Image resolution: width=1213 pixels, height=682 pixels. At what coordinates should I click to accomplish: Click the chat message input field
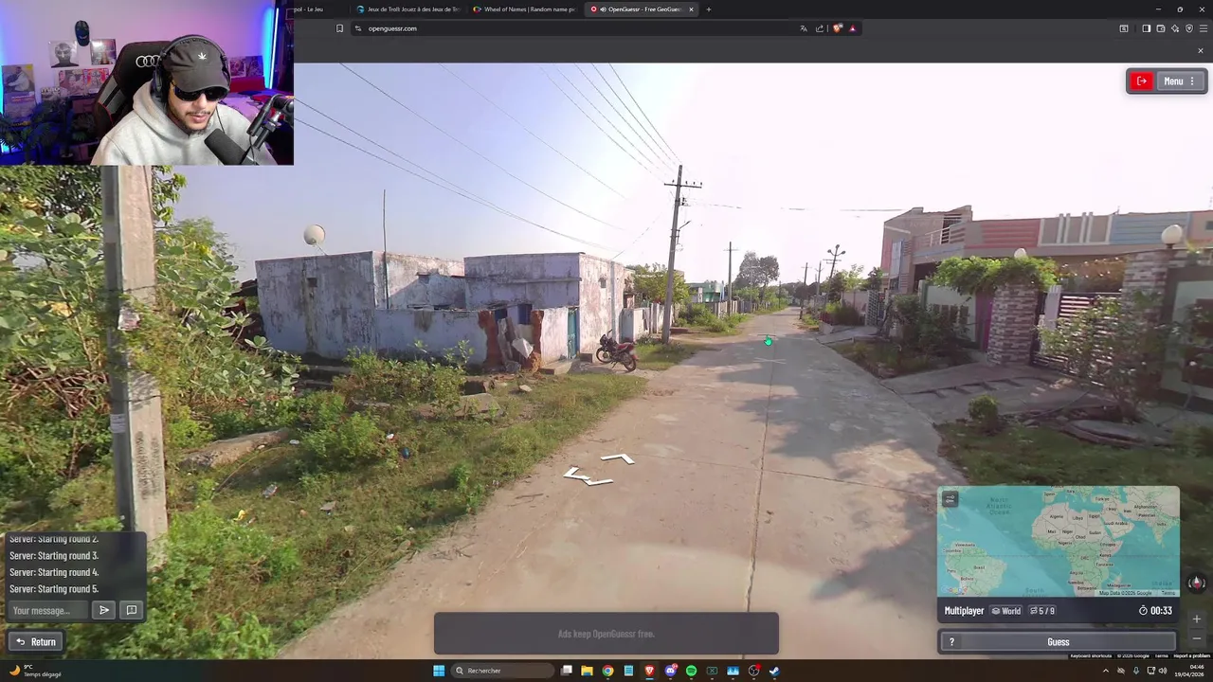[48, 611]
